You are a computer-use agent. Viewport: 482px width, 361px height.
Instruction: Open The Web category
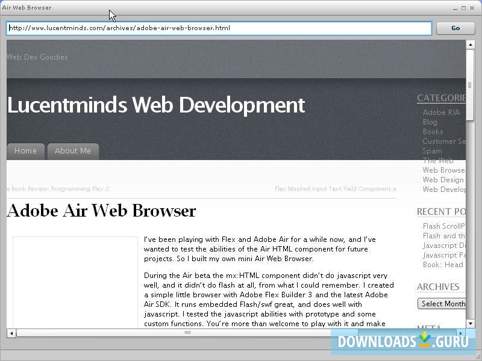435,160
